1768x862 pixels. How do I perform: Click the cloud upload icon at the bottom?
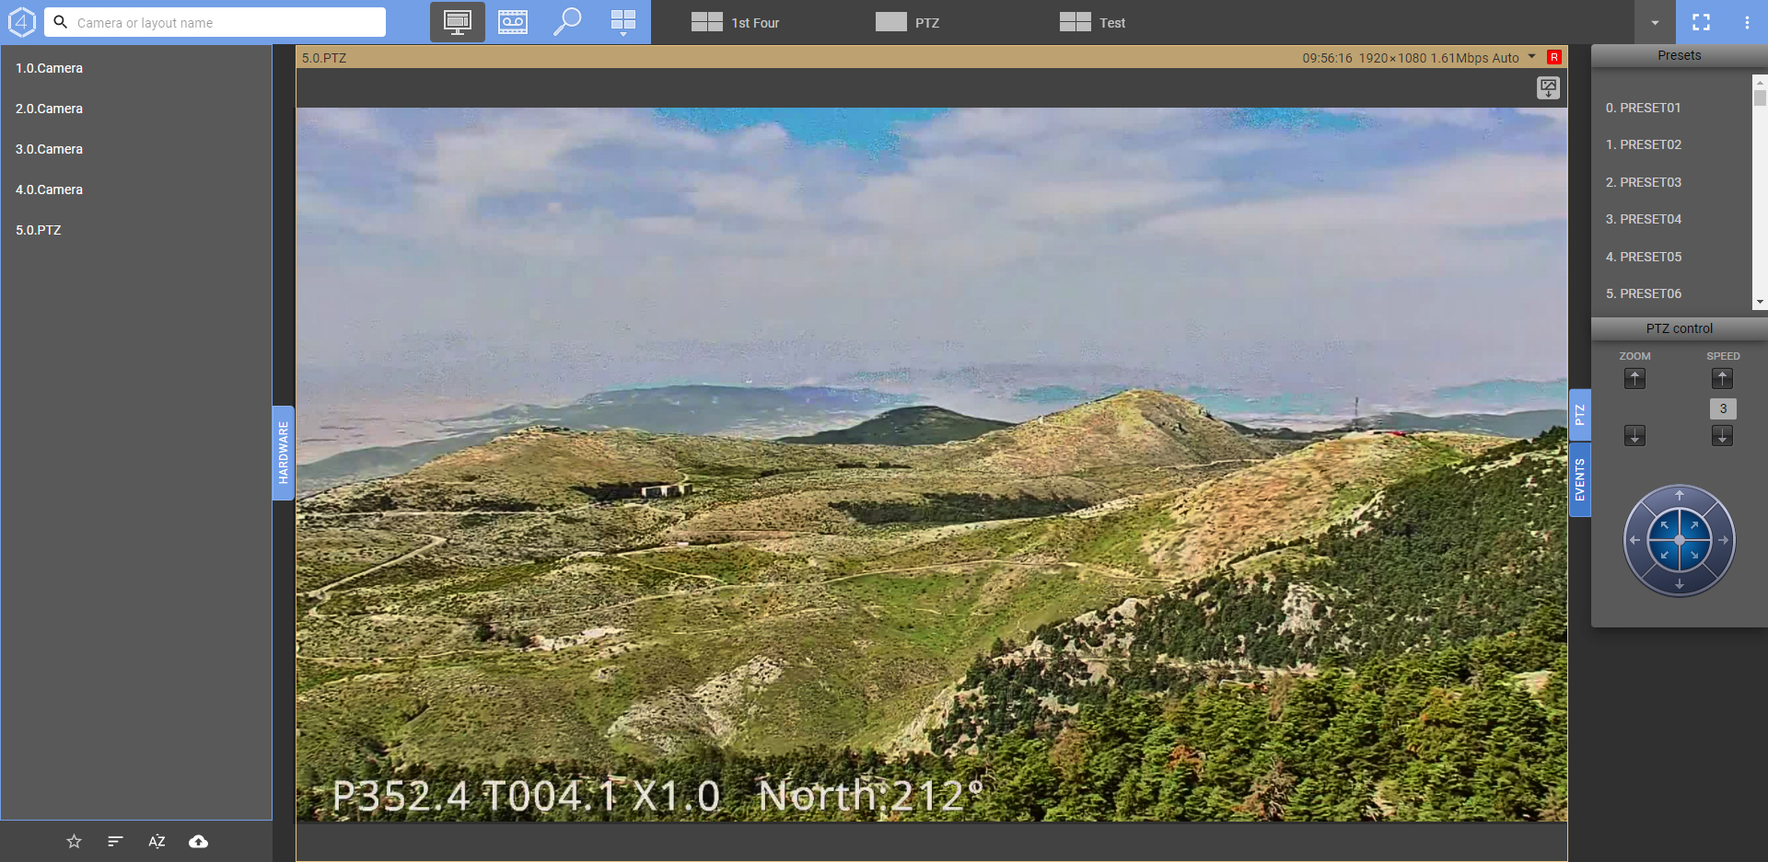pyautogui.click(x=198, y=841)
